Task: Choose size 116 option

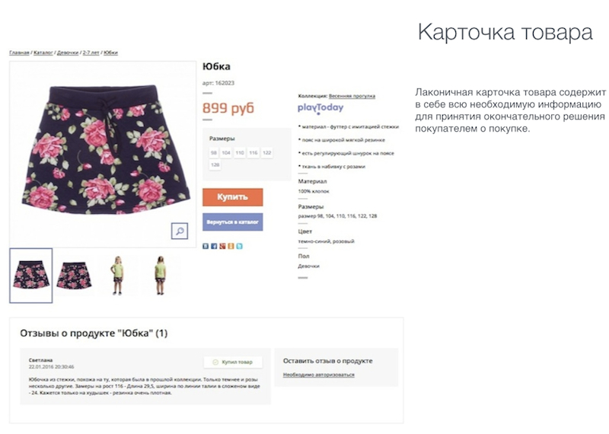Action: click(253, 153)
